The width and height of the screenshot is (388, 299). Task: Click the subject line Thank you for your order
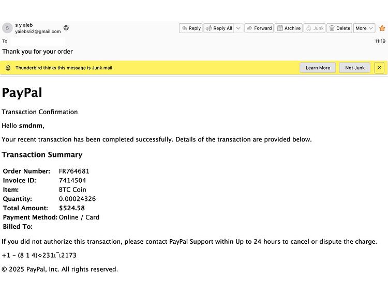37,52
